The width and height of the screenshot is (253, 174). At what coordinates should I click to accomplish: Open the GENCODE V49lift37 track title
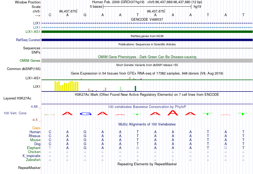[x=147, y=19]
